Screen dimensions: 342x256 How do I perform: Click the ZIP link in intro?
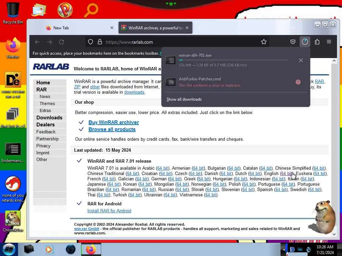point(77,87)
